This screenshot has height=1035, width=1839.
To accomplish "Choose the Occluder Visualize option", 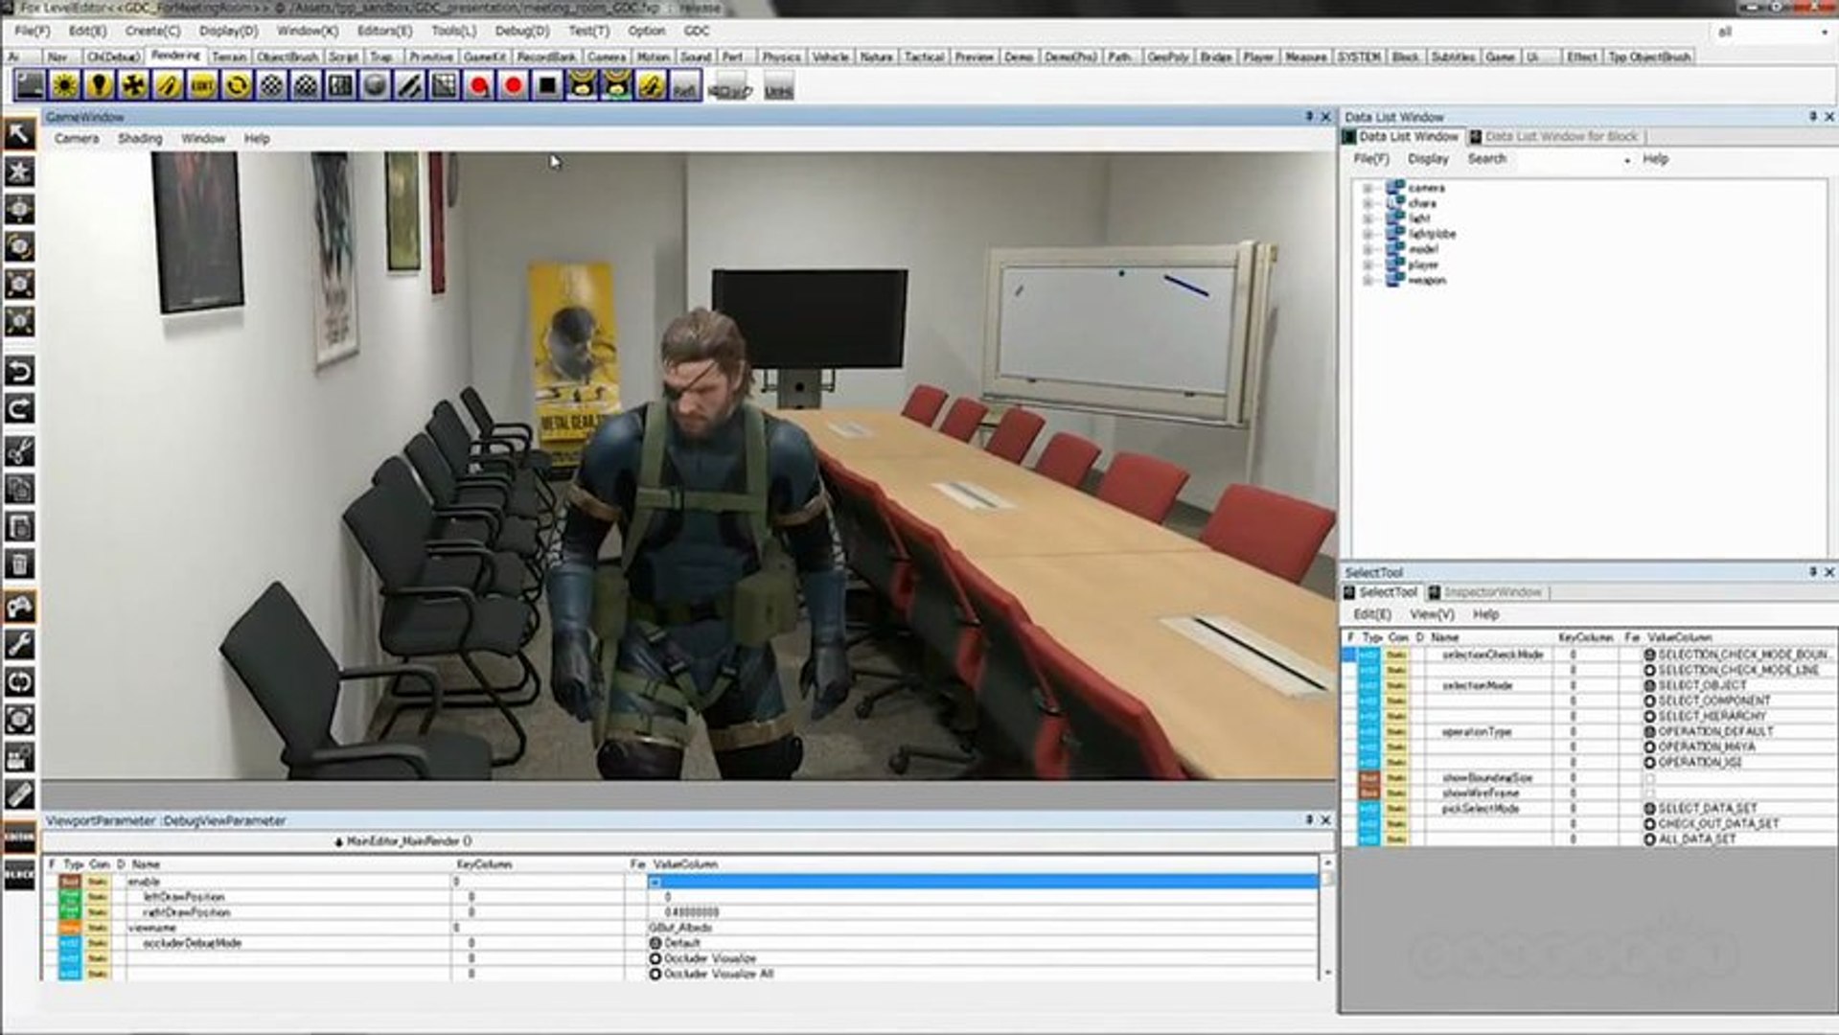I will 657,958.
